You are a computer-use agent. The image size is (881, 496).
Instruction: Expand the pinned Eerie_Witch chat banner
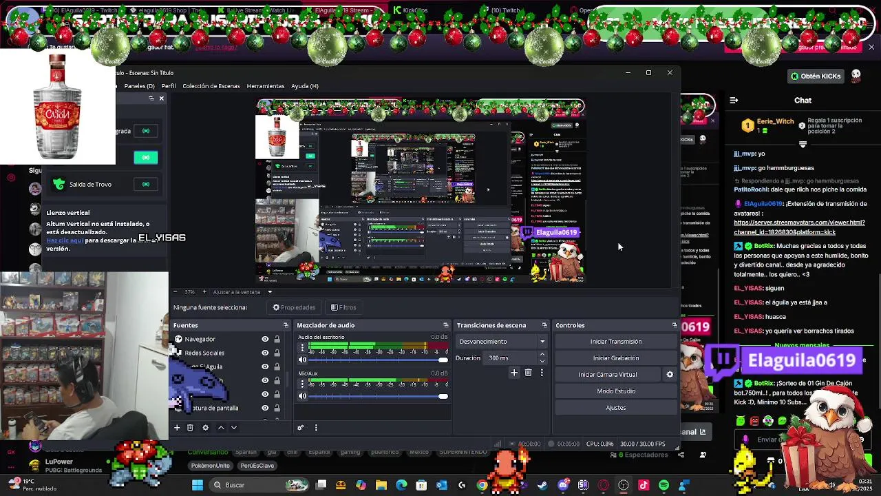(x=803, y=145)
